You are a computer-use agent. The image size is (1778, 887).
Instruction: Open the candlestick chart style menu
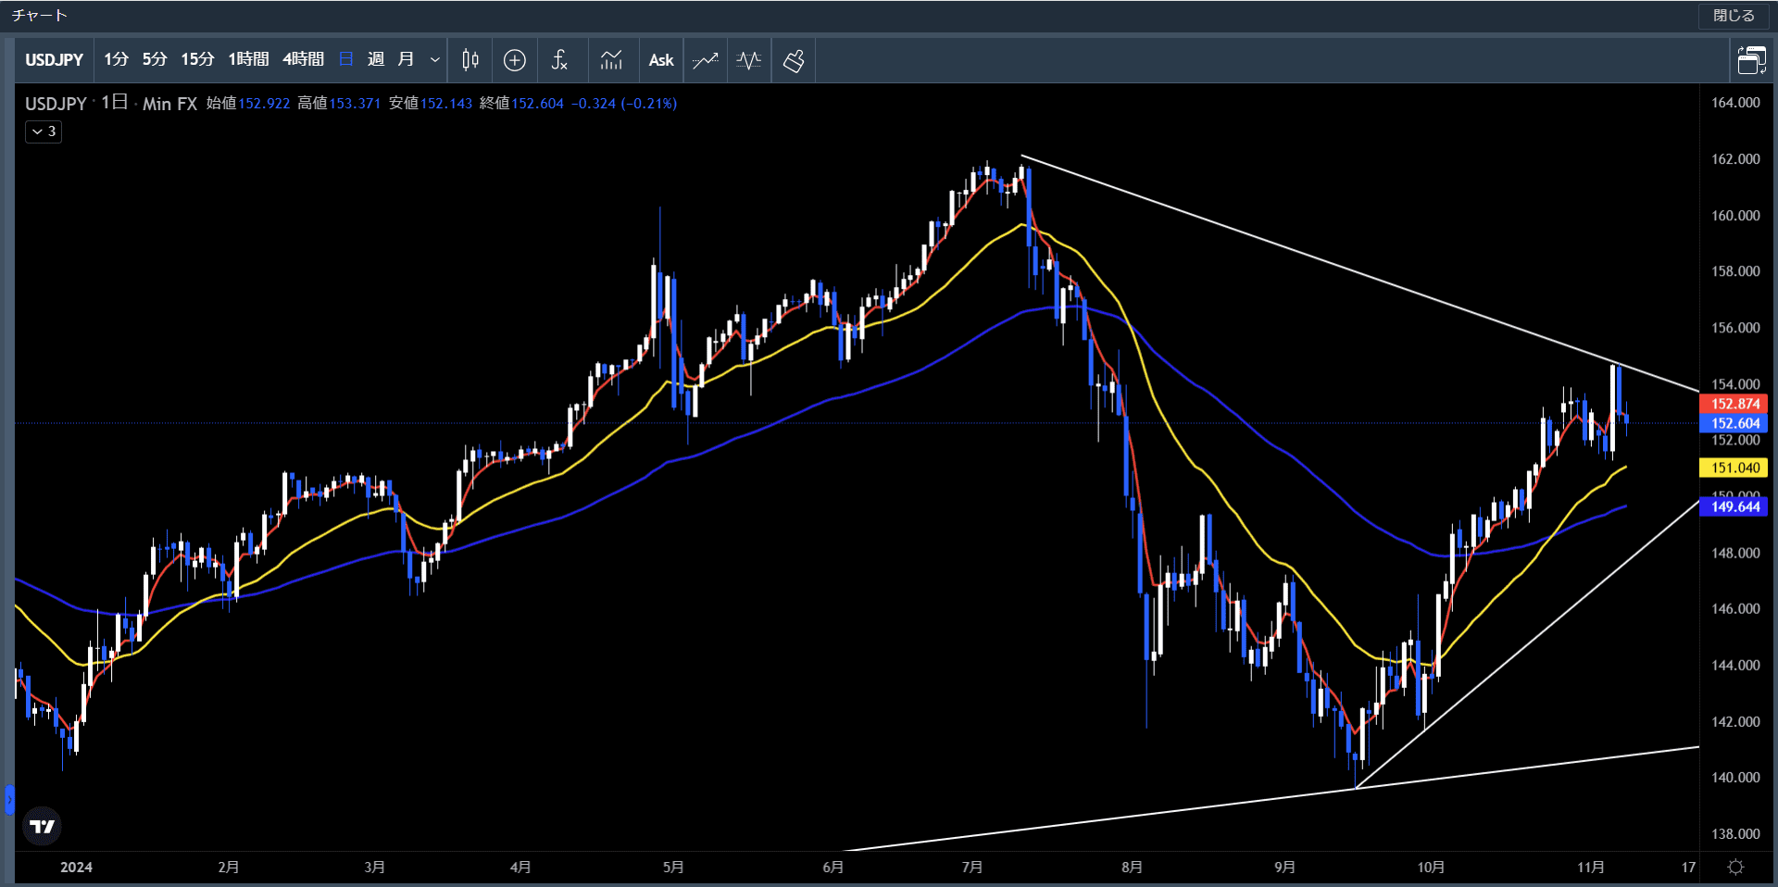[470, 60]
